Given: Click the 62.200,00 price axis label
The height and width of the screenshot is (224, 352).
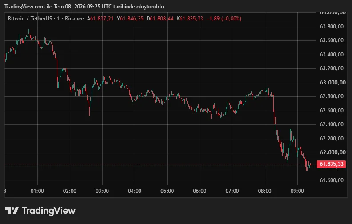Looking at the screenshot, I should [332, 139].
